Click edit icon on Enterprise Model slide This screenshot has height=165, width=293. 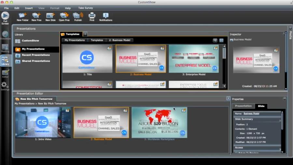point(216,48)
